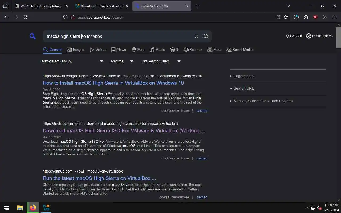Open cached version of howtogeek result
This screenshot has height=213, width=341.
click(202, 111)
